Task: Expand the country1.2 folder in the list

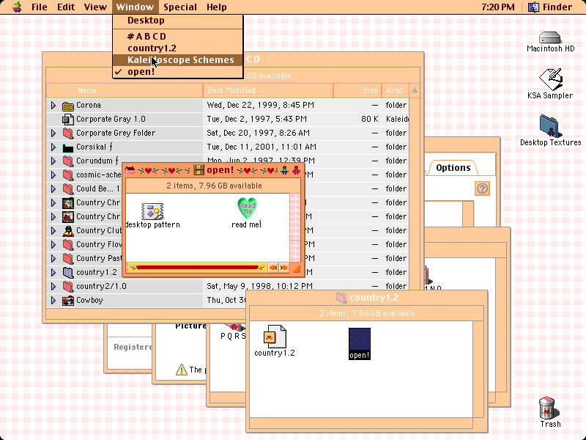Action: click(x=53, y=272)
